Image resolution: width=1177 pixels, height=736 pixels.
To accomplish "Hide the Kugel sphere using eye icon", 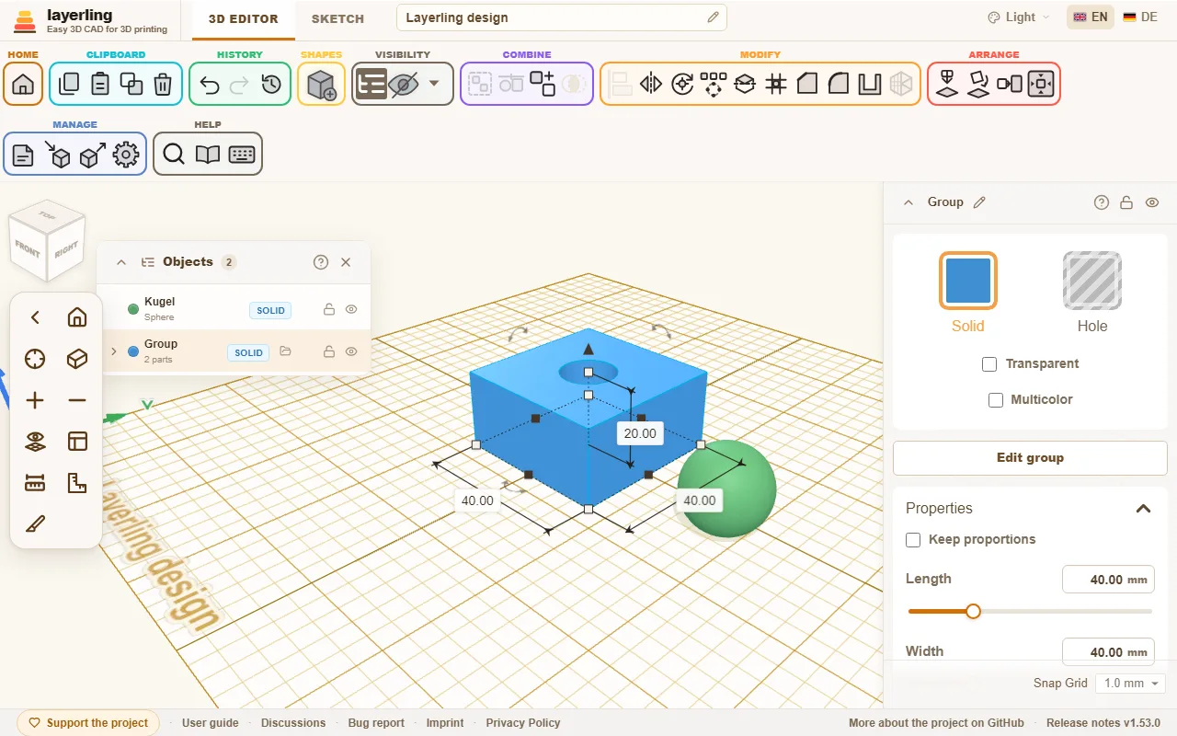I will coord(351,310).
